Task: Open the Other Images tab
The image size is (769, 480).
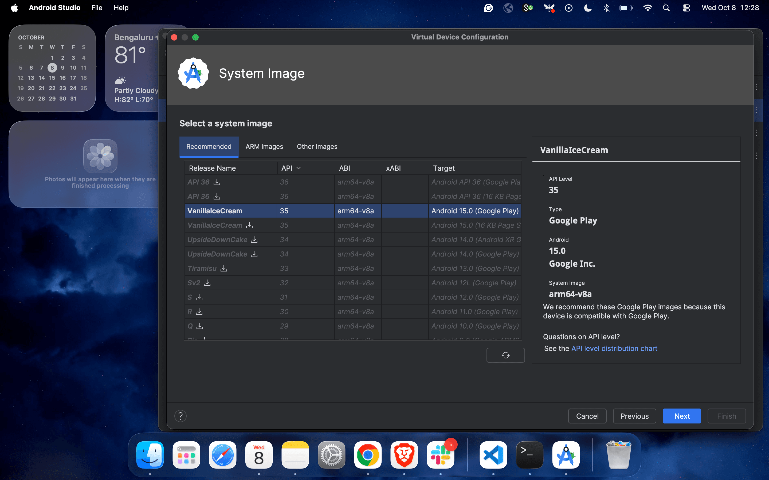Action: [317, 146]
